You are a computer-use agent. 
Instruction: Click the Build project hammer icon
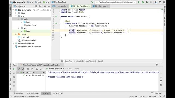(x=92, y=2)
